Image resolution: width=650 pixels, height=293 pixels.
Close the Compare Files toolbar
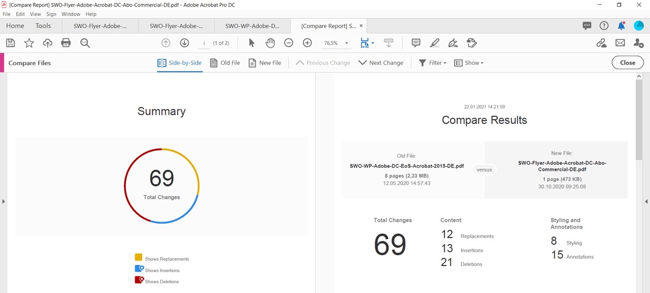(x=627, y=63)
